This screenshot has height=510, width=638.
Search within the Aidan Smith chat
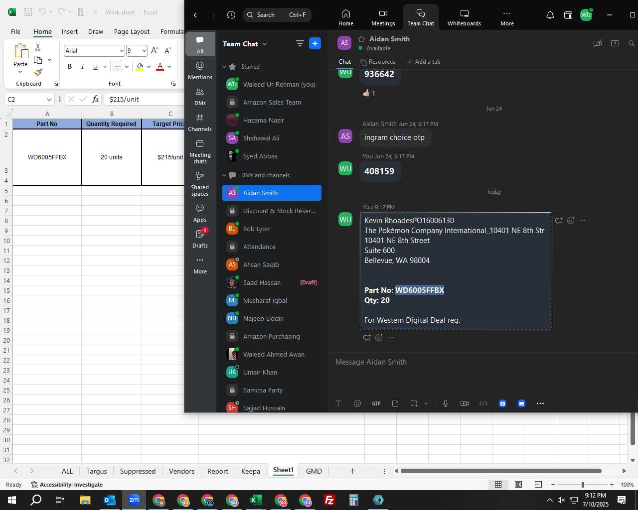(x=632, y=43)
